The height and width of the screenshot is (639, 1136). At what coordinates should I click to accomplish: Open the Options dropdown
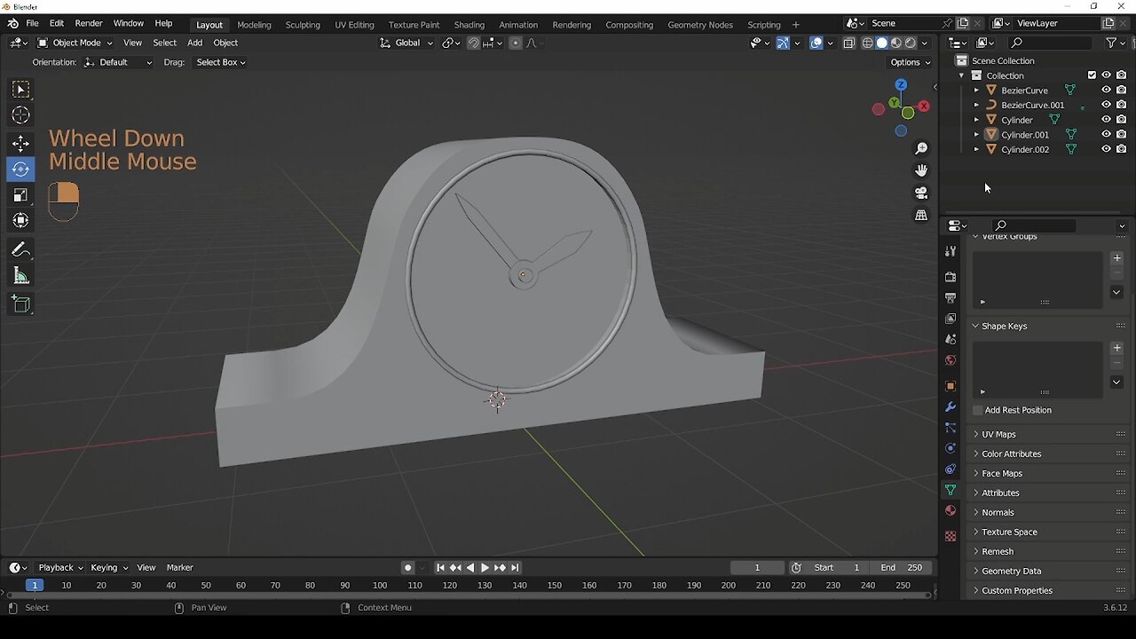click(x=911, y=62)
